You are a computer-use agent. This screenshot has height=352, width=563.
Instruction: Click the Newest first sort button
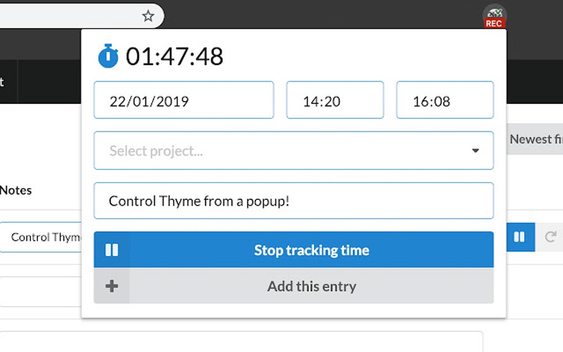(x=534, y=140)
